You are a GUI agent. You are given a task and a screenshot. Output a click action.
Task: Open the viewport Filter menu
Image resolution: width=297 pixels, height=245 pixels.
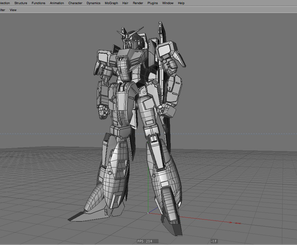tap(2, 10)
